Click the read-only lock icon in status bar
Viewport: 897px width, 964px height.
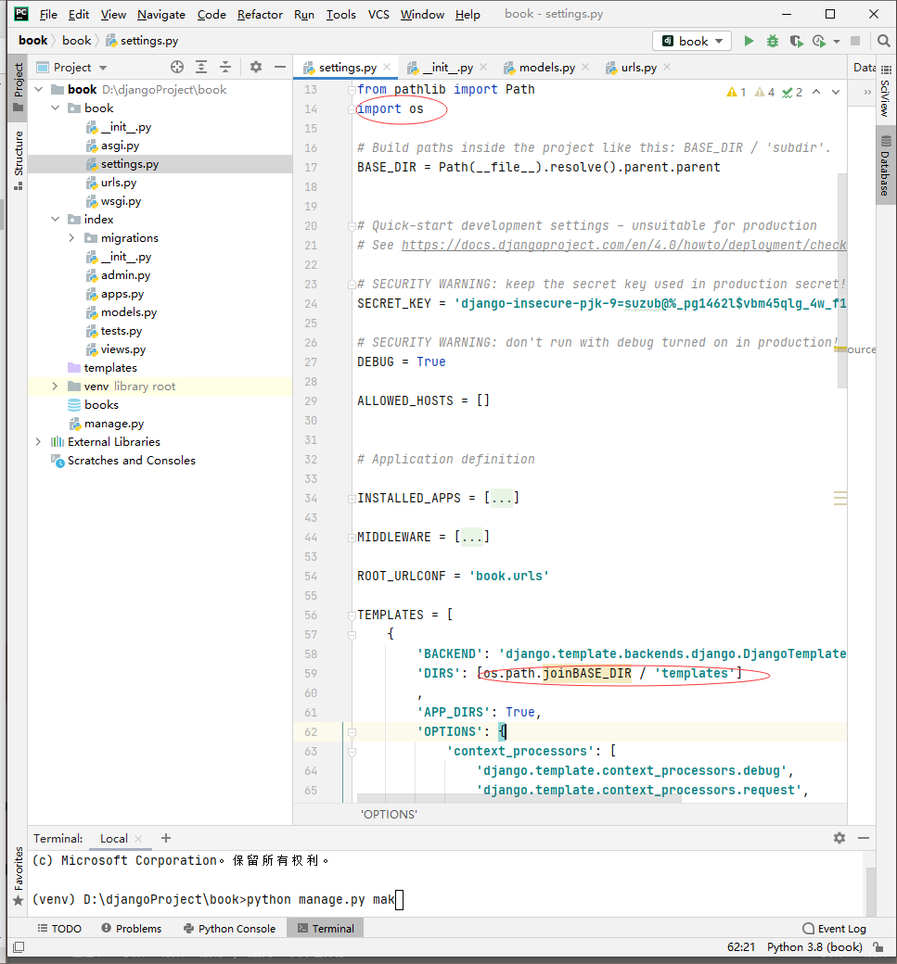(878, 947)
